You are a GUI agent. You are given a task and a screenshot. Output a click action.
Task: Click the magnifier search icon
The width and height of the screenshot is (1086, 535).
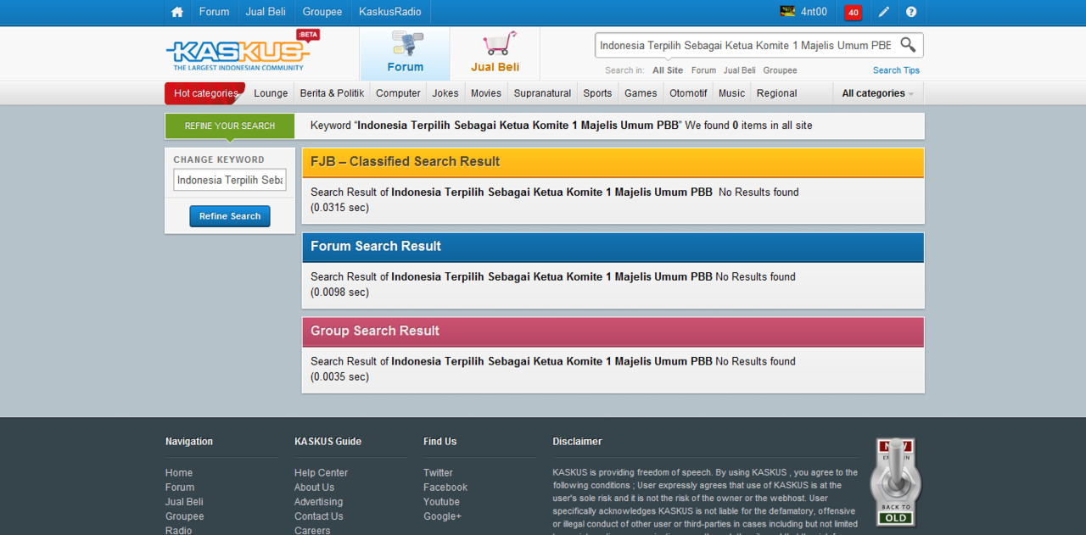[x=908, y=45]
